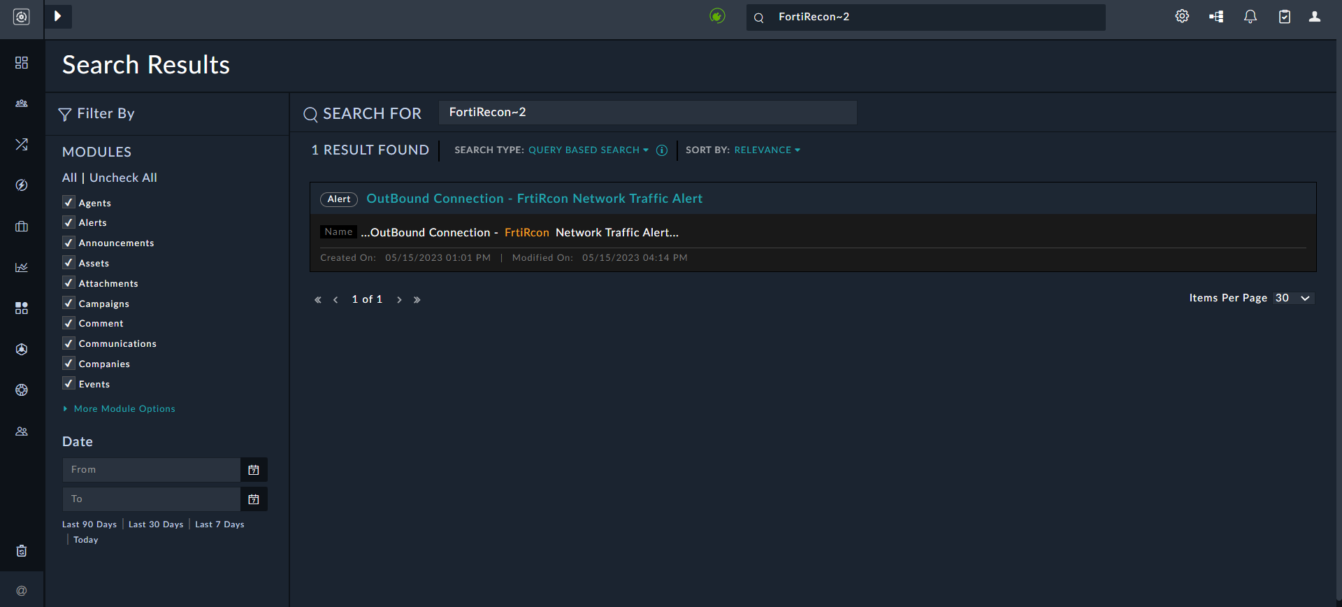Image resolution: width=1342 pixels, height=607 pixels.
Task: Select All modules link
Action: click(69, 178)
